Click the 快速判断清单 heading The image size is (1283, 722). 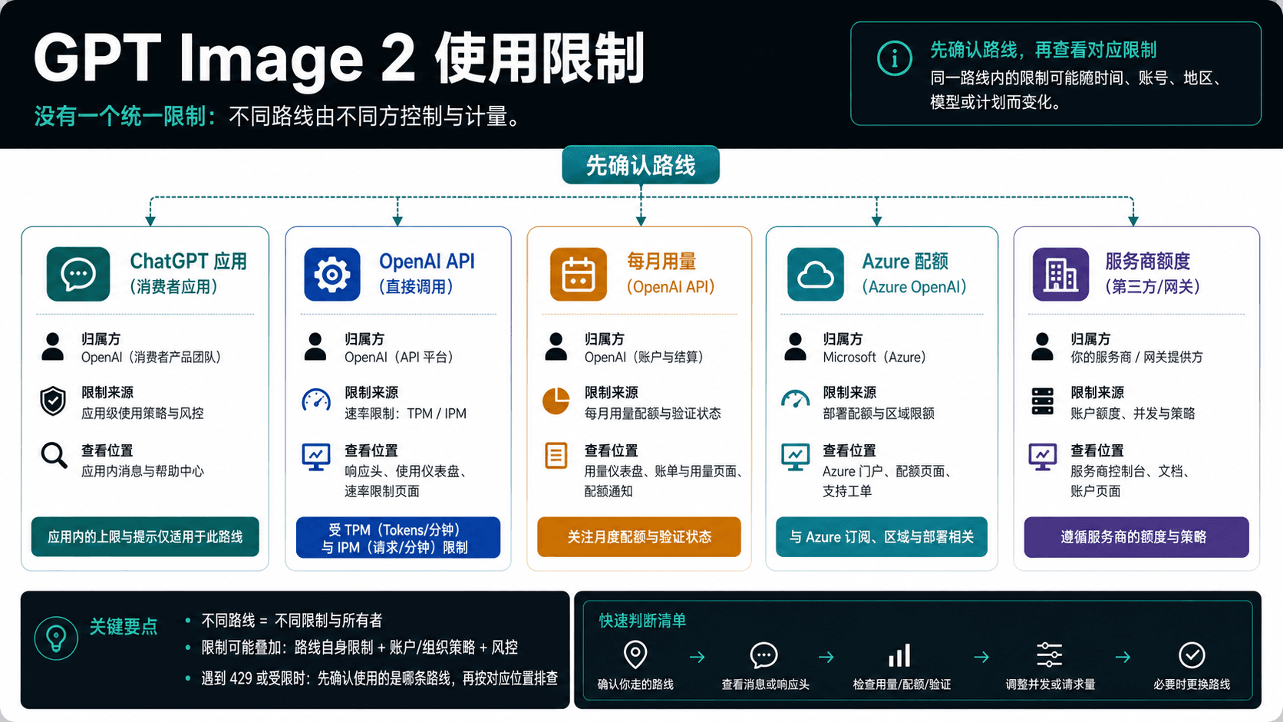pos(642,621)
